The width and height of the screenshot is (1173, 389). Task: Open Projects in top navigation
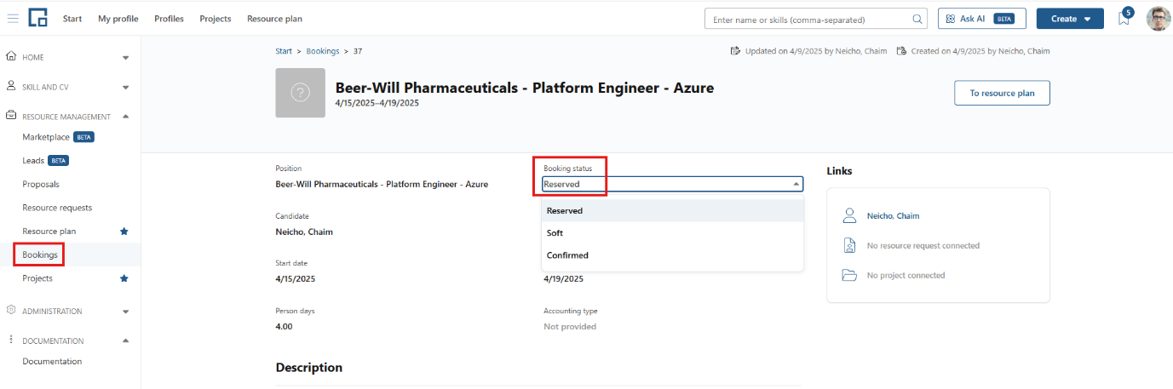coord(216,19)
